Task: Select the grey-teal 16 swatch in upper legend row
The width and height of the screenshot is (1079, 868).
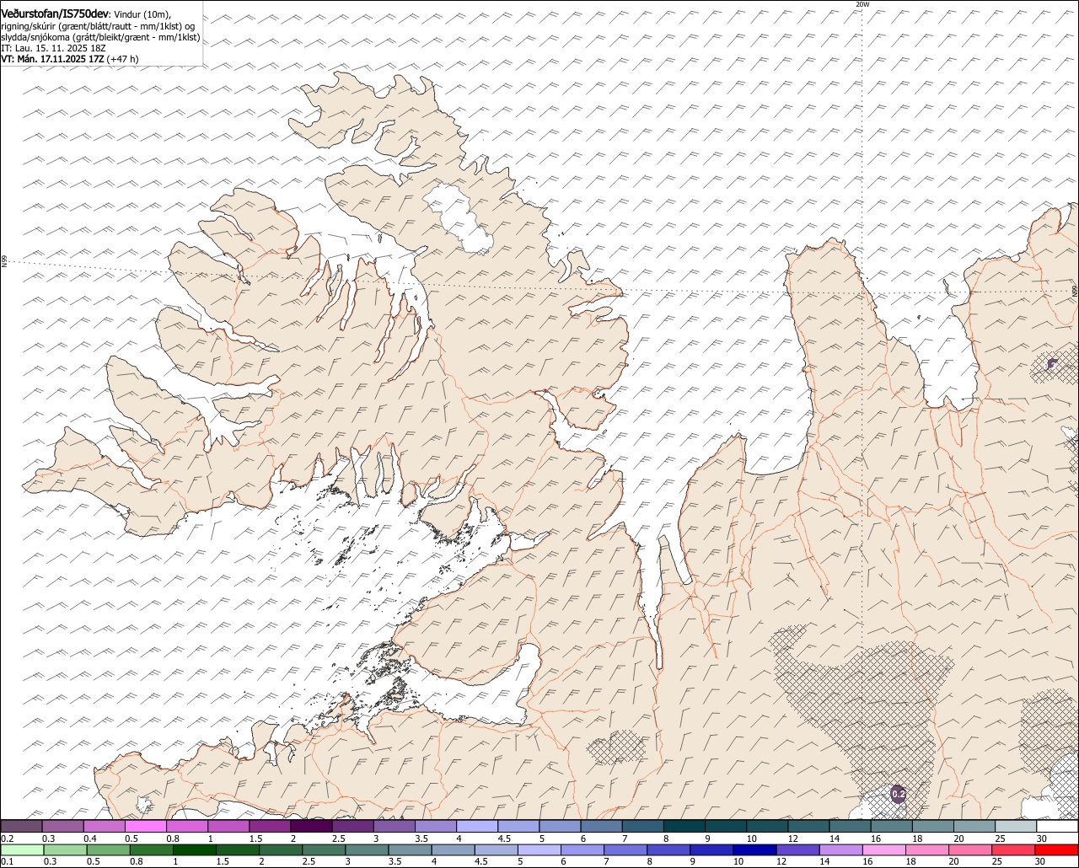Action: (892, 826)
